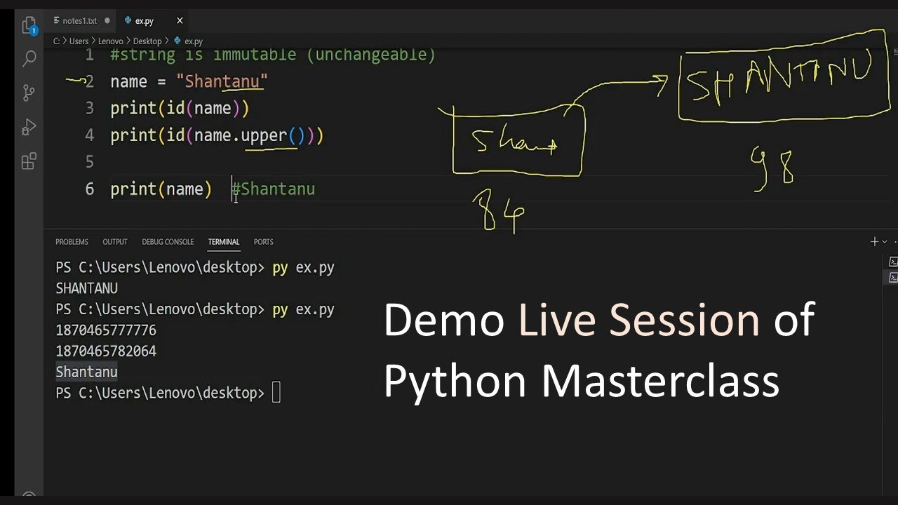Viewport: 898px width, 505px height.
Task: Create a new terminal with plus icon
Action: point(874,242)
